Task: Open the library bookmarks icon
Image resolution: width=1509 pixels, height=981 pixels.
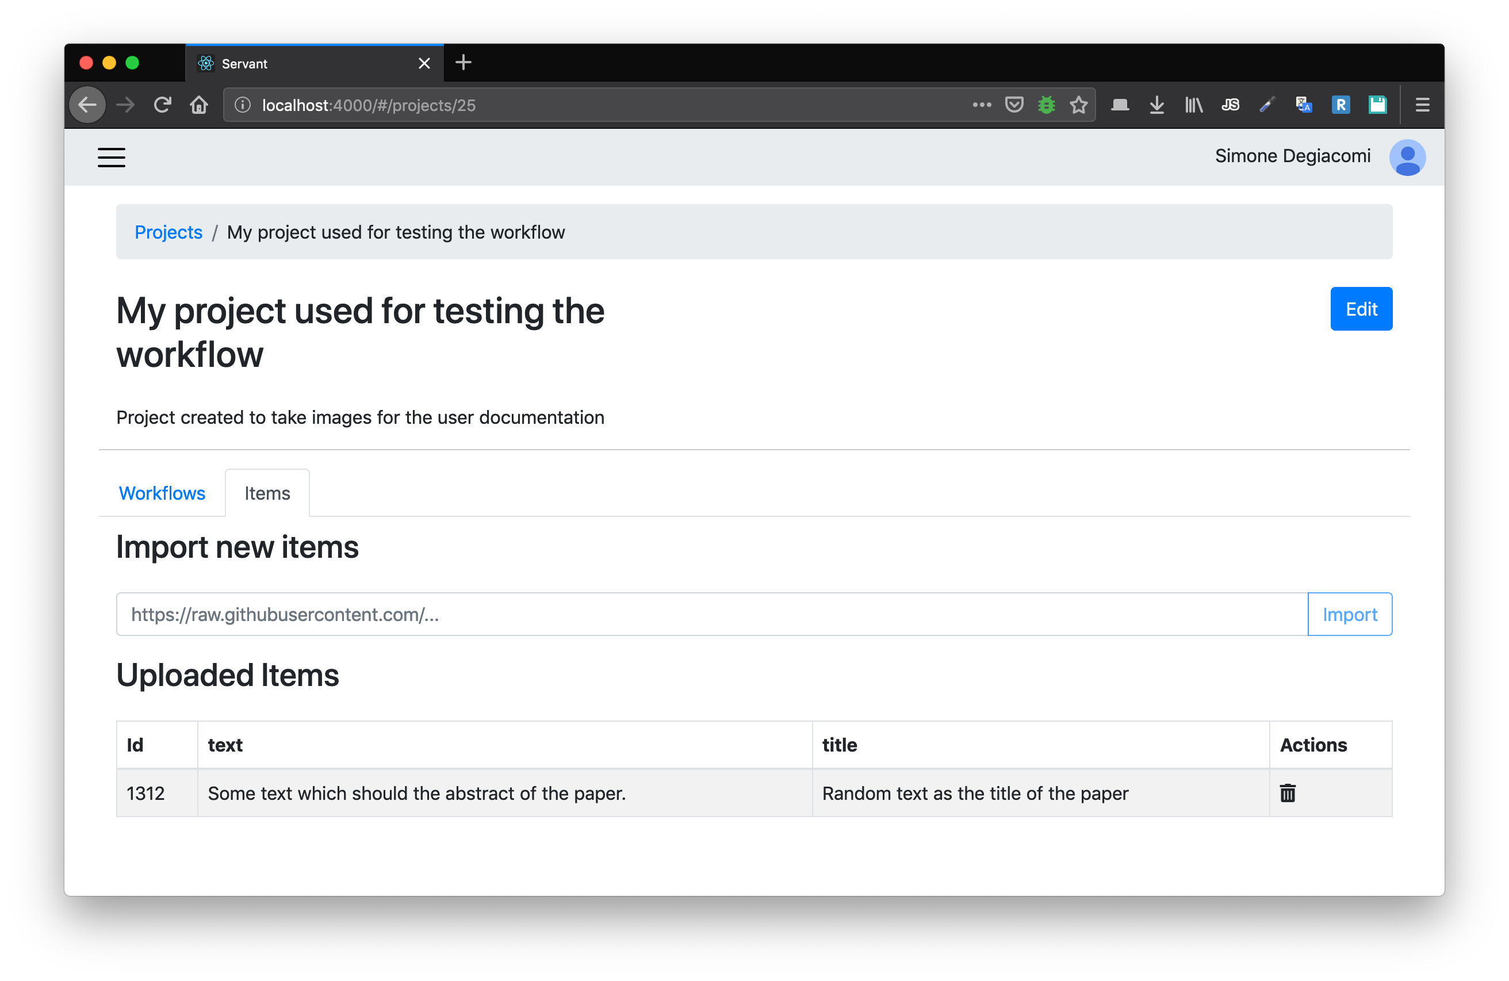Action: (1193, 105)
